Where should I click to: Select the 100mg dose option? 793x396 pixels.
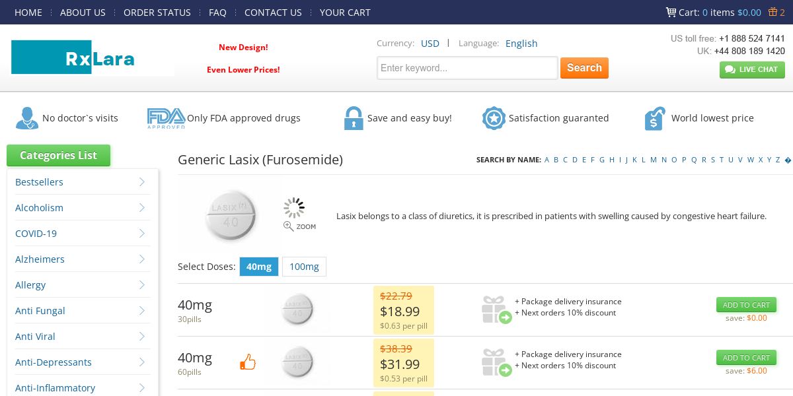(x=304, y=267)
